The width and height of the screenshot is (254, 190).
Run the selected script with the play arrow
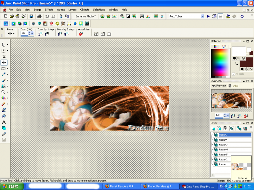208,16
